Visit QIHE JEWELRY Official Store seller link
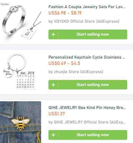133x143 pixels. [87, 122]
